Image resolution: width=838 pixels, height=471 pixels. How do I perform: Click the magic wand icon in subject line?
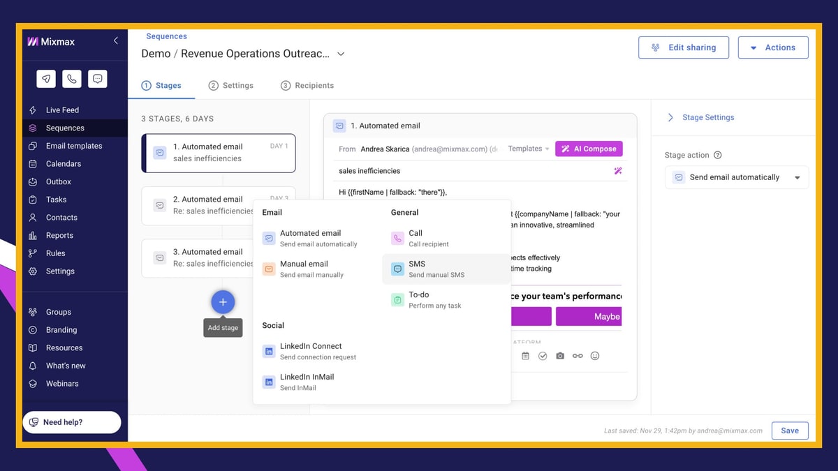[618, 171]
